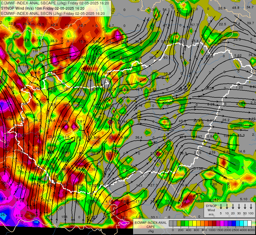Click the 50 m/s wind arrow in legend
The height and width of the screenshot is (235, 256).
coord(245,207)
